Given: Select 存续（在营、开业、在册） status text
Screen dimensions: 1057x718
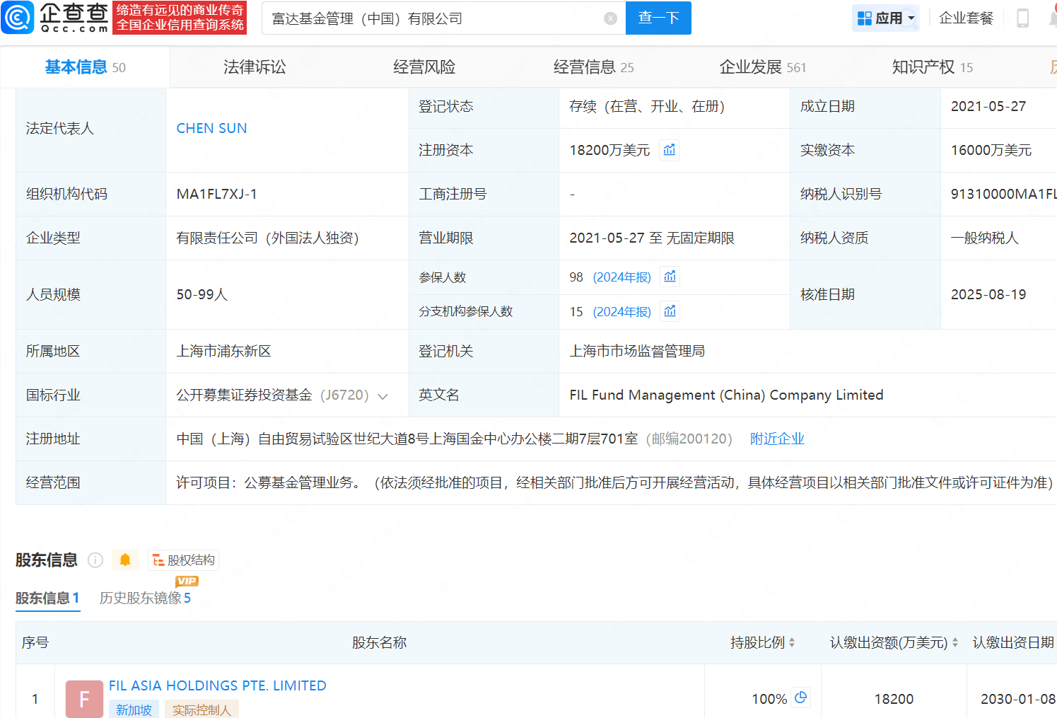Looking at the screenshot, I should [x=647, y=106].
